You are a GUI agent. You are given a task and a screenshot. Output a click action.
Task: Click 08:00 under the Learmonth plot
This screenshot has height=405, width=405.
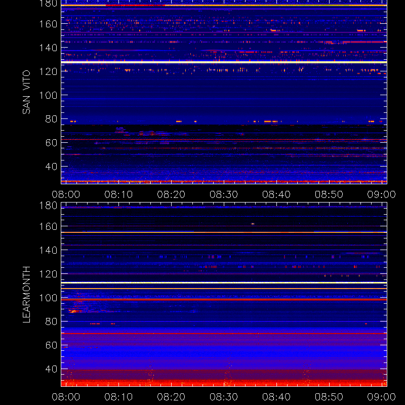[66, 397]
